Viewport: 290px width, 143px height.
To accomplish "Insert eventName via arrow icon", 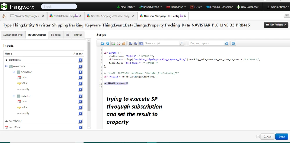I will (x=80, y=121).
